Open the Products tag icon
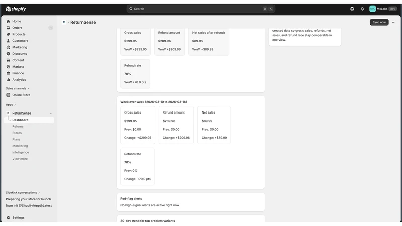Image resolution: width=402 pixels, height=226 pixels. pyautogui.click(x=8, y=34)
